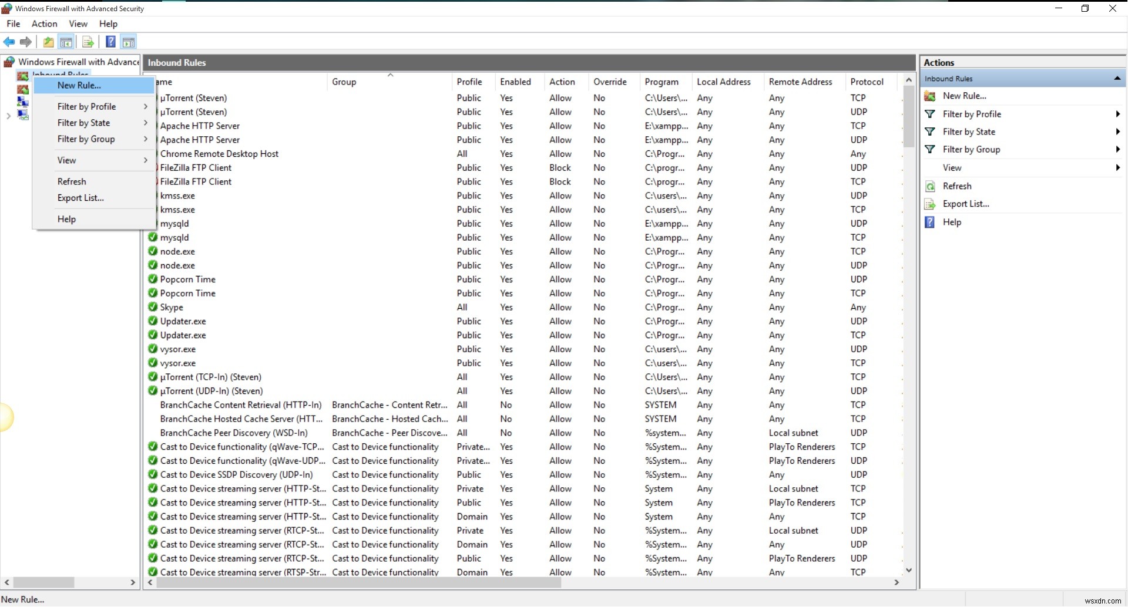Choose Filter by Group in the context menu
The image size is (1128, 607).
pos(86,139)
